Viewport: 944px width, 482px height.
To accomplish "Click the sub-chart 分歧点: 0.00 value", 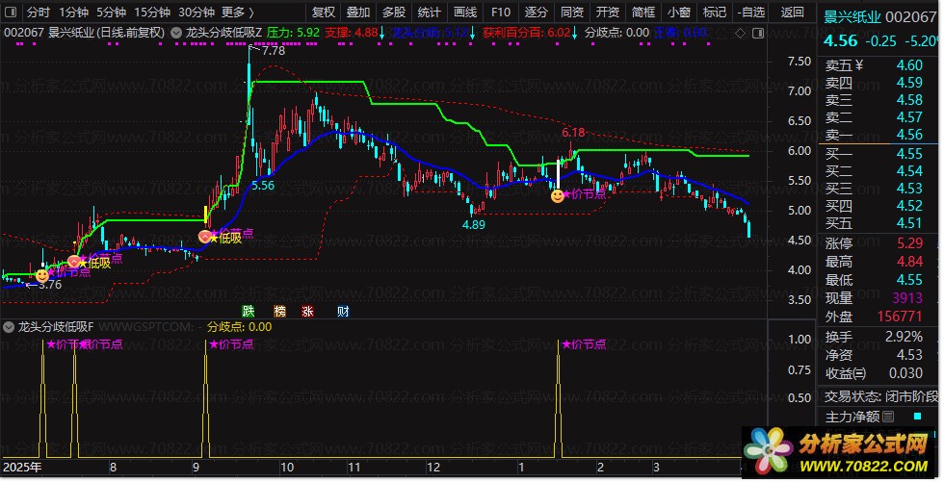I will pos(240,327).
